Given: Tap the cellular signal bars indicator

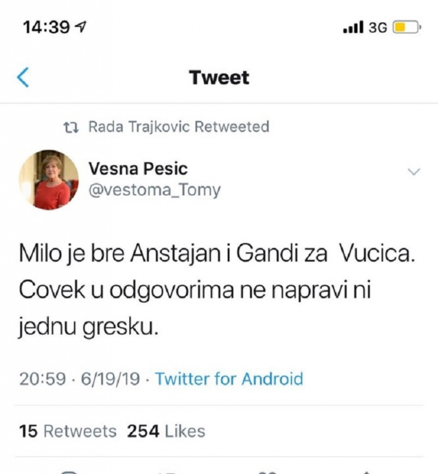Looking at the screenshot, I should [354, 27].
